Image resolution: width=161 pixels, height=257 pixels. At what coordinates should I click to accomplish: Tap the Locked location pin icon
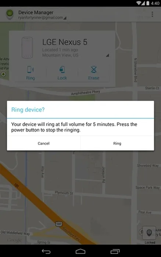[x=149, y=232]
